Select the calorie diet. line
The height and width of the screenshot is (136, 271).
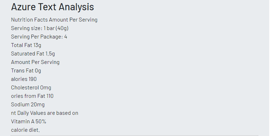coord(25,130)
